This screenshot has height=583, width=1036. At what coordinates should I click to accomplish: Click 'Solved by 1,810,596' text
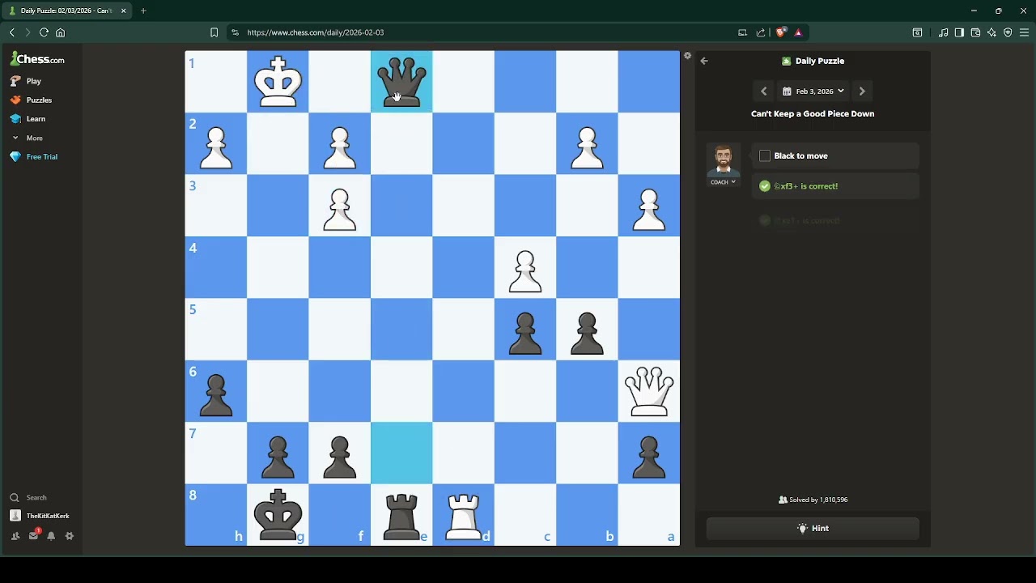(813, 500)
